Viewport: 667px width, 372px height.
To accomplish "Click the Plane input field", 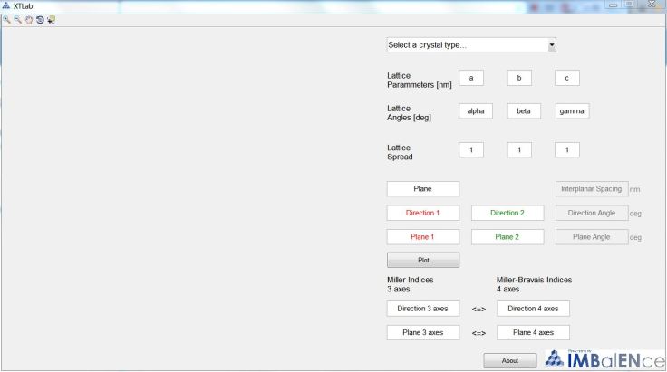I will coord(422,189).
